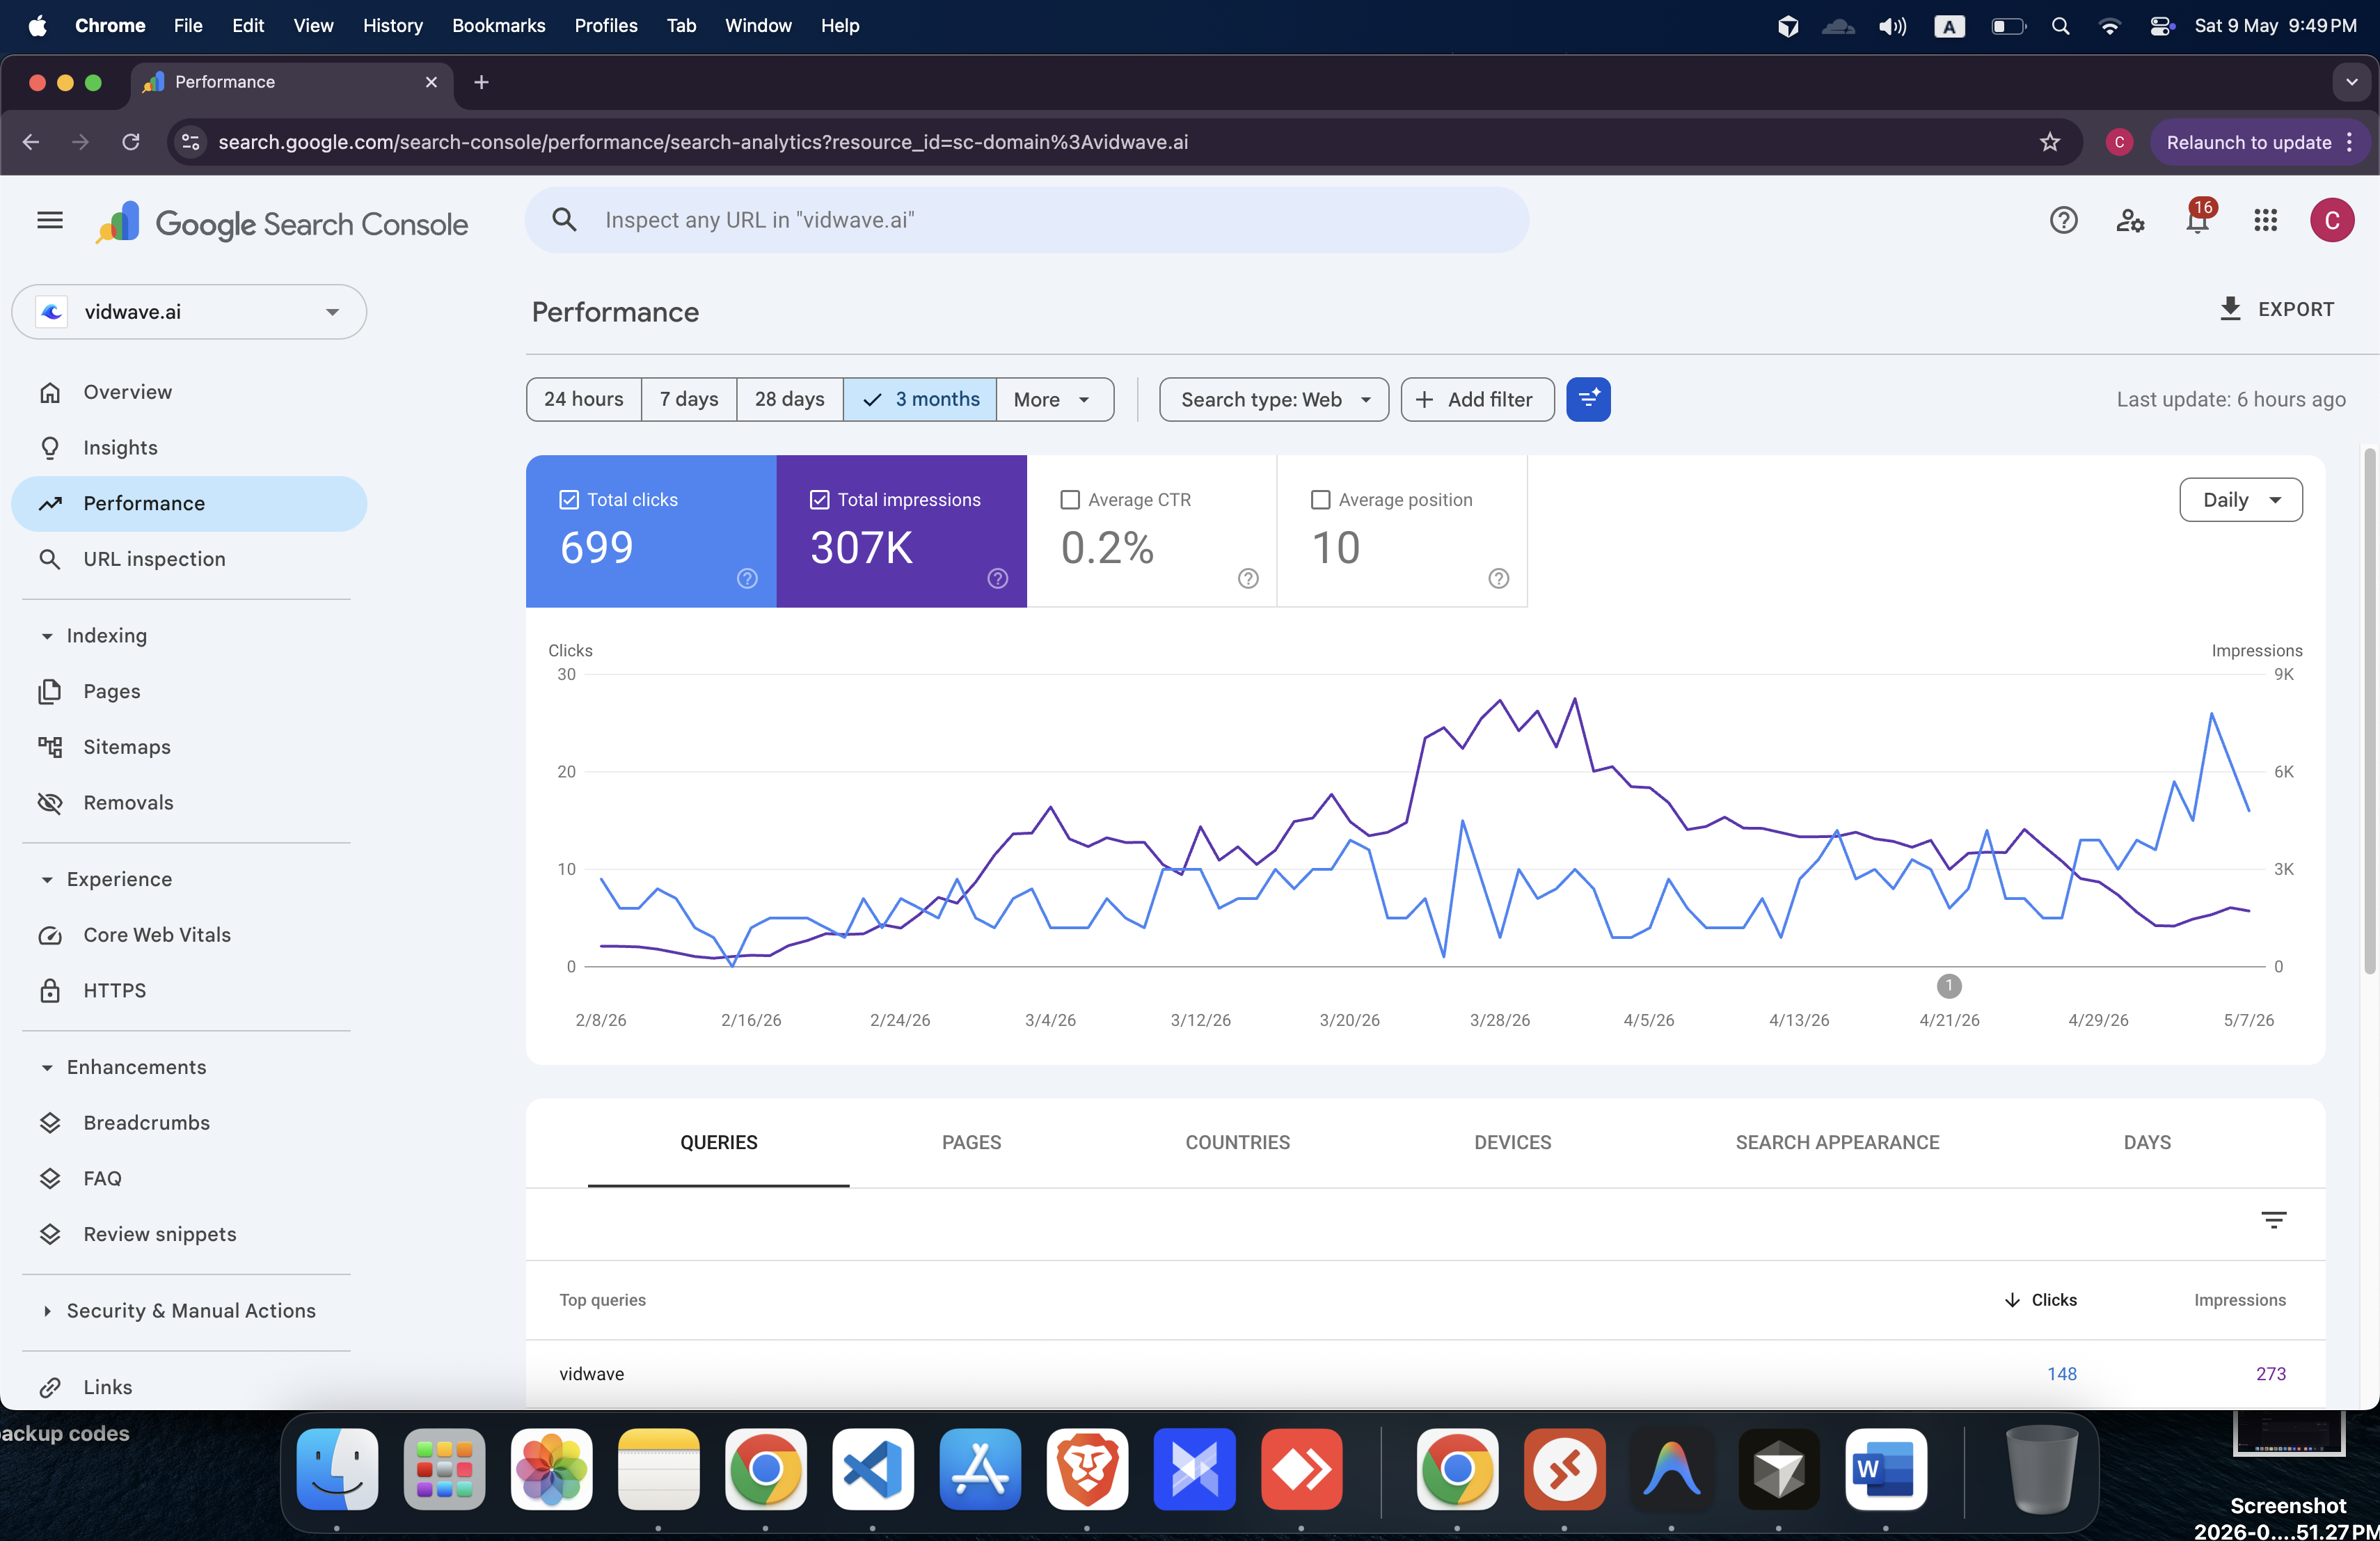Image resolution: width=2380 pixels, height=1541 pixels.
Task: Click the Inspect any URL search field
Action: (x=1027, y=220)
